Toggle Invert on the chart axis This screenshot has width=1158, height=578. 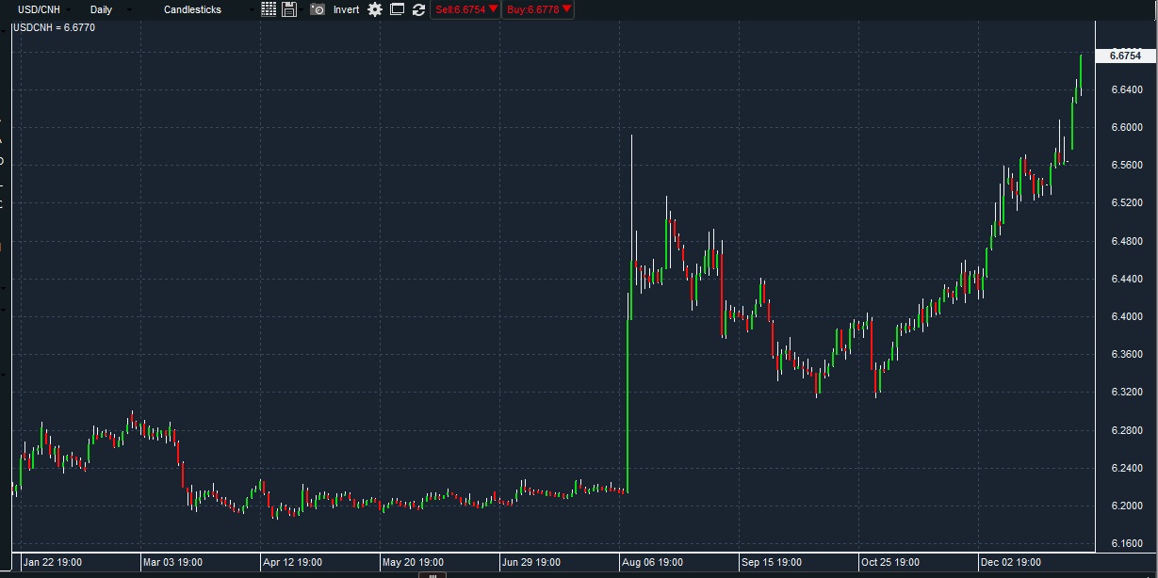tap(346, 9)
